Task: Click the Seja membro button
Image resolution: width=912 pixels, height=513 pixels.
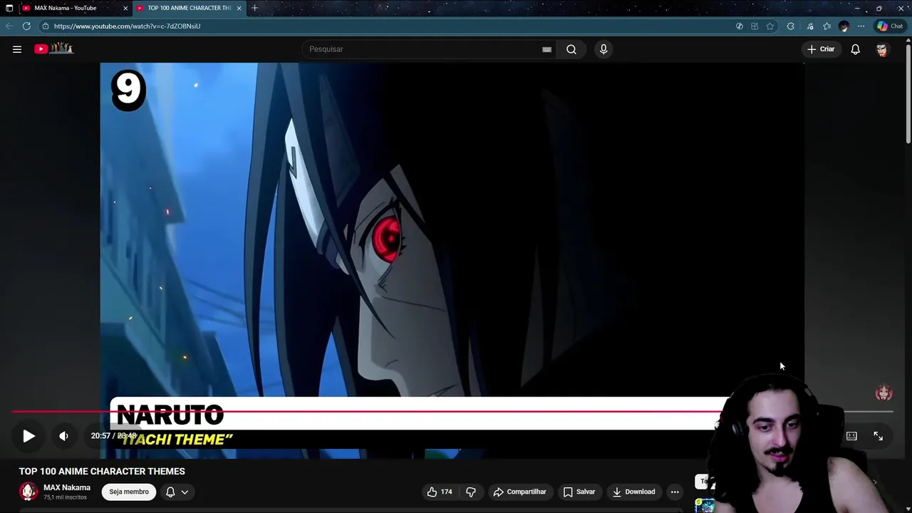Action: 129,492
